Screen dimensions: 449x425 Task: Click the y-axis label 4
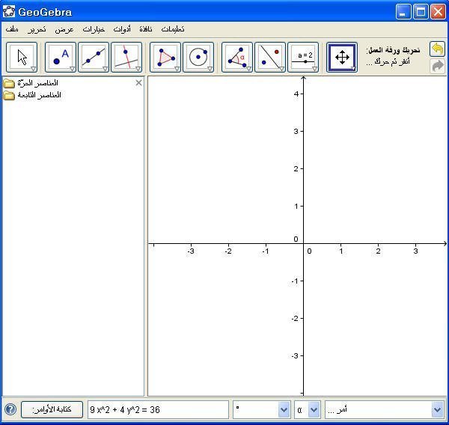pyautogui.click(x=296, y=94)
